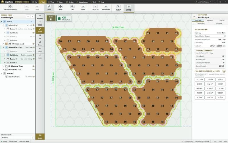Toggle visibility of Submodule 1 Copy

[x=34, y=47]
